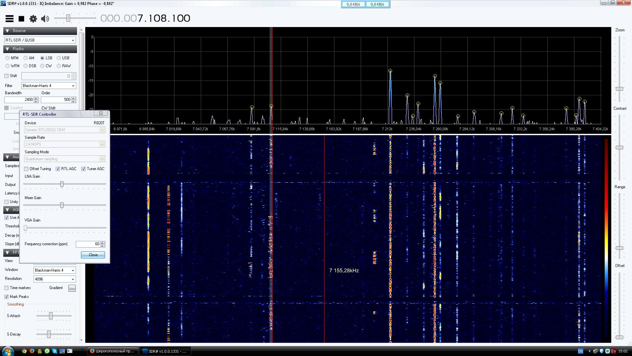This screenshot has width=632, height=356.
Task: Increase Order with the up stepper
Action: (x=73, y=98)
